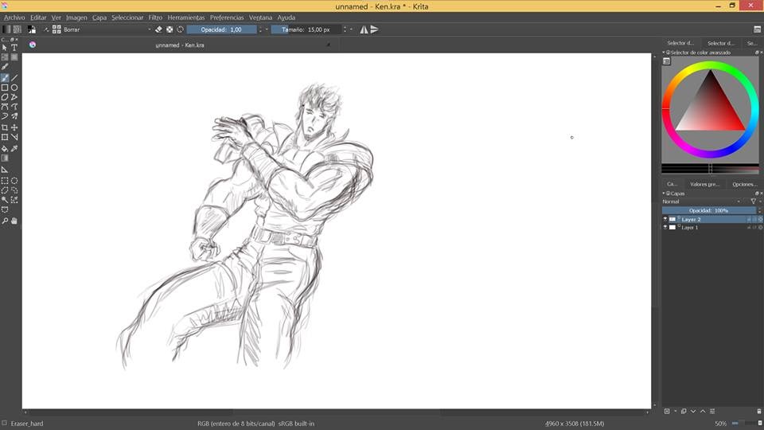764x430 pixels.
Task: Select the Layer 1 row
Action: point(711,227)
